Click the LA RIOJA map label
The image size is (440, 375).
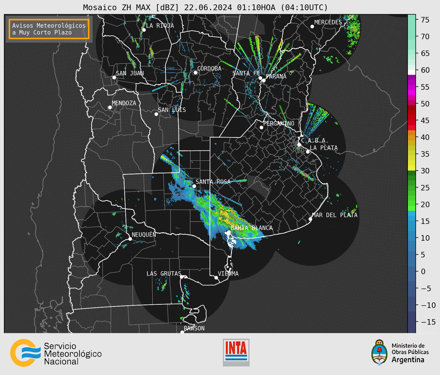click(x=160, y=26)
